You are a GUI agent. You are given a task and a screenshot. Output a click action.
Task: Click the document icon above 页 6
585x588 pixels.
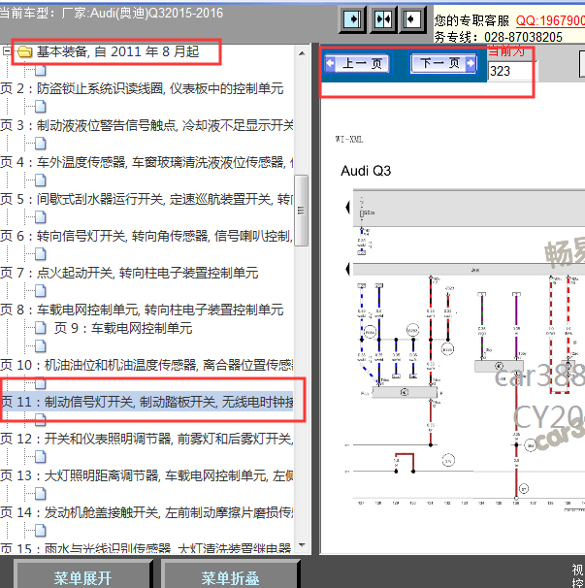pyautogui.click(x=41, y=216)
